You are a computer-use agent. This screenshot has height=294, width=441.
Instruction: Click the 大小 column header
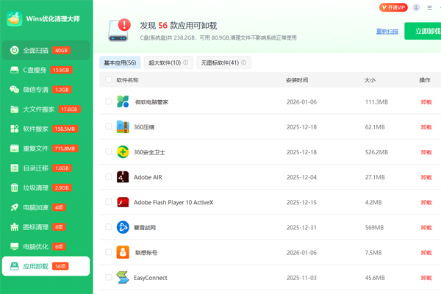coord(370,80)
